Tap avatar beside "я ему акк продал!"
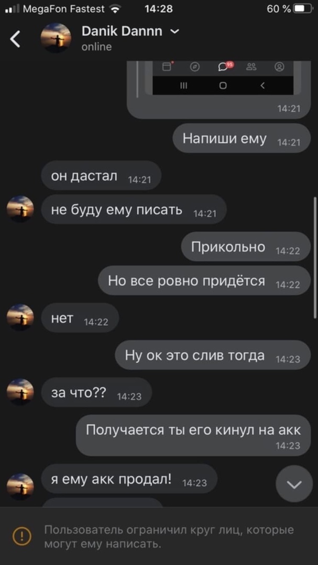The width and height of the screenshot is (318, 565). click(20, 487)
